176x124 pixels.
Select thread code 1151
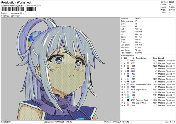[x=155, y=95]
